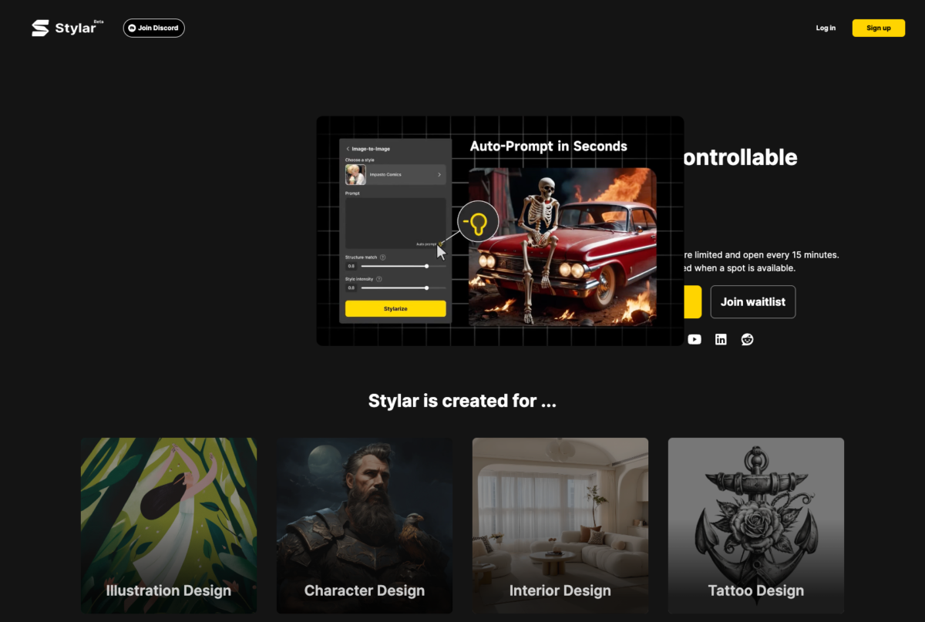Viewport: 925px width, 622px height.
Task: Click the Log in link
Action: click(826, 28)
